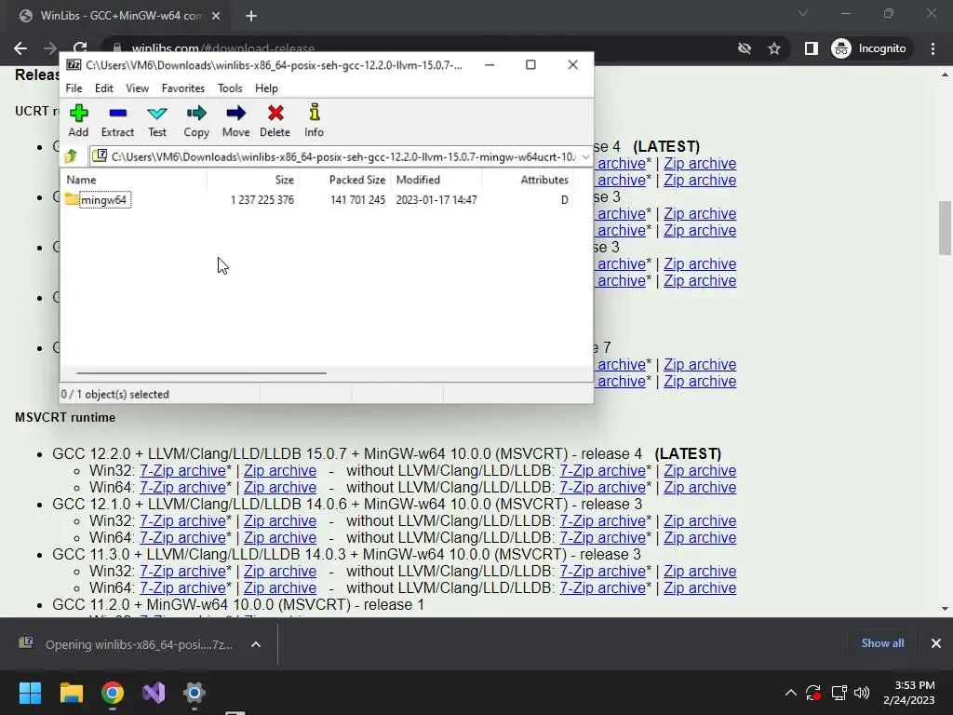This screenshot has width=953, height=715.
Task: Click the third-party cookies blocked eye icon
Action: (x=745, y=48)
